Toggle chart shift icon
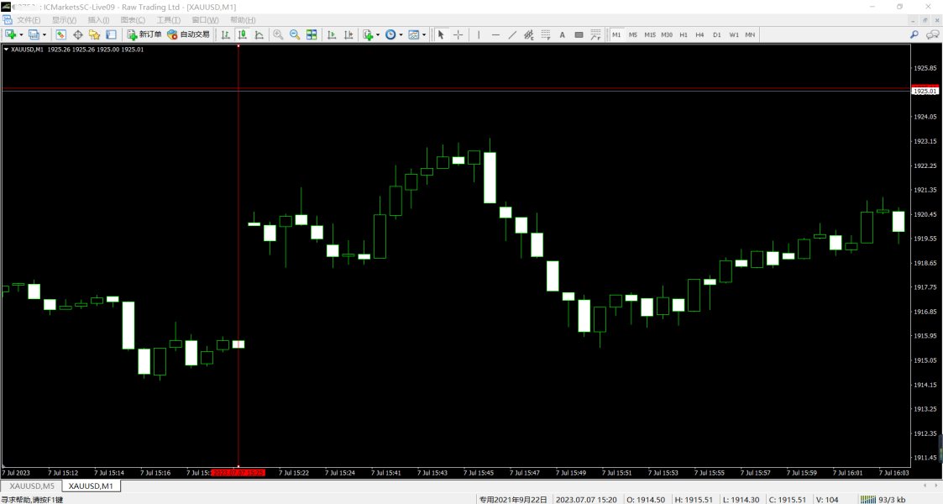 pyautogui.click(x=348, y=35)
